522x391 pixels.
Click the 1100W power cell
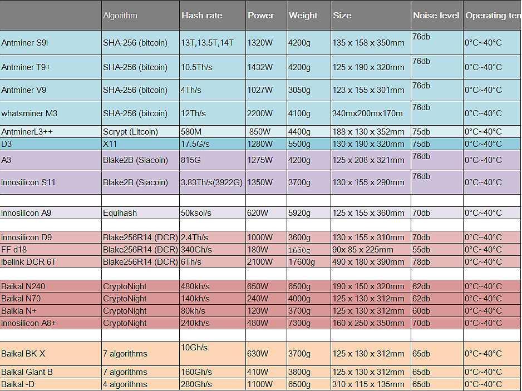click(x=266, y=384)
